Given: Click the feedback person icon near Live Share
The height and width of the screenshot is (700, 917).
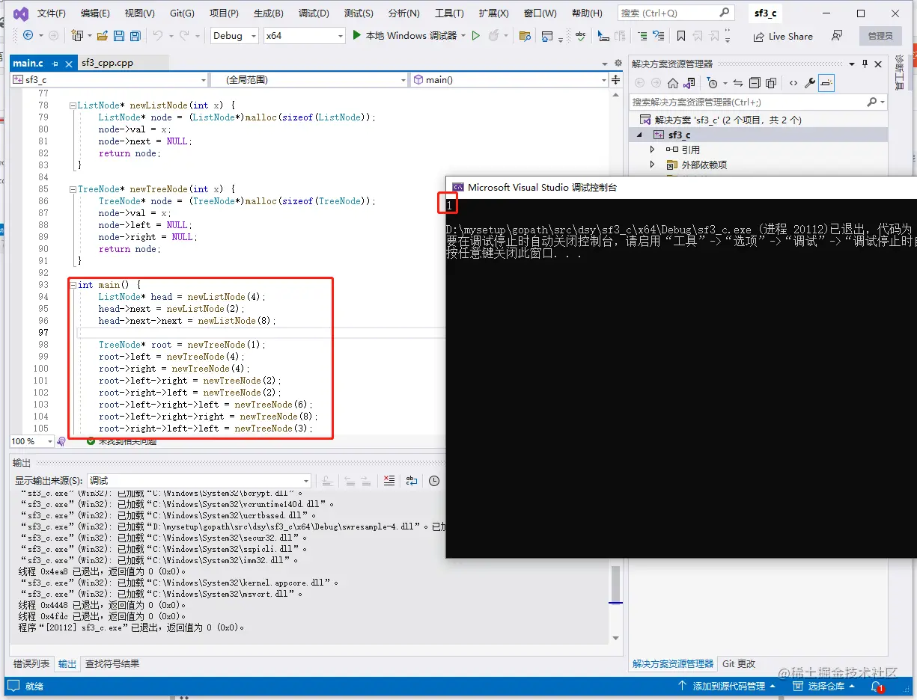Looking at the screenshot, I should pyautogui.click(x=837, y=36).
